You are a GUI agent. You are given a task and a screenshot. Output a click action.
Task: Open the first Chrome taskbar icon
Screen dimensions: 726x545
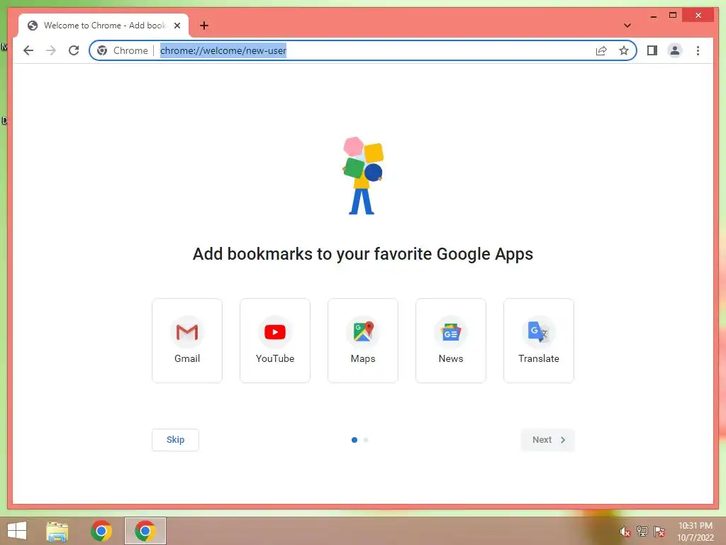[101, 531]
